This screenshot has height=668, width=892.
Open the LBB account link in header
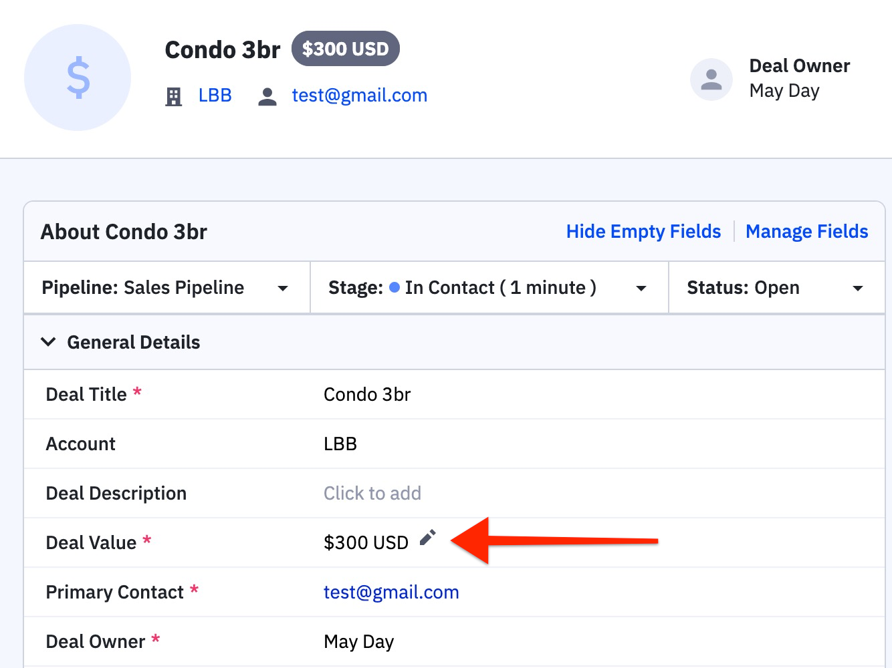[x=215, y=96]
